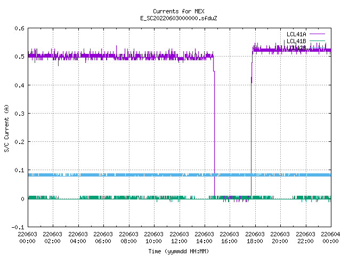The image size is (341, 256).
Task: Click the 220603 02:00 x-axis tick label
Action: click(x=52, y=237)
